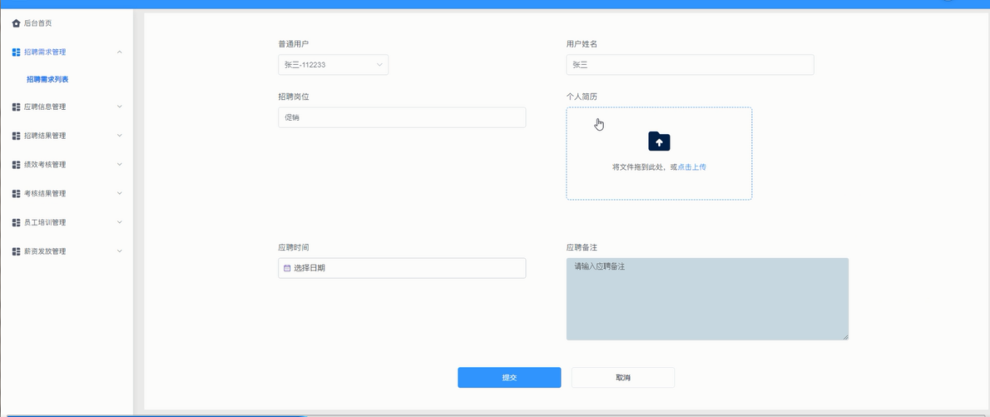
Task: Open the 普通用户 dropdown showing 张三-112233
Action: tap(333, 65)
